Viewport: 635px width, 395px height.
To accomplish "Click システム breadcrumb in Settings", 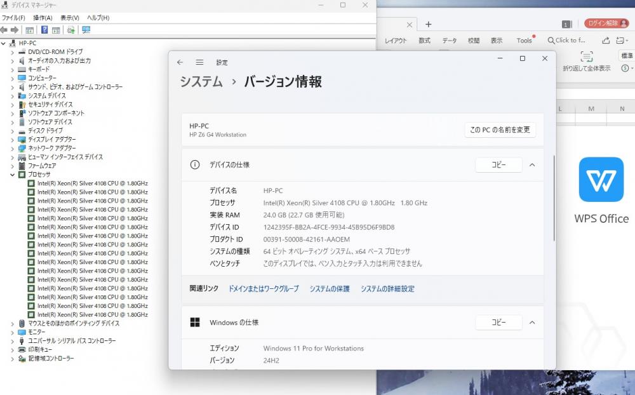I will pos(201,81).
